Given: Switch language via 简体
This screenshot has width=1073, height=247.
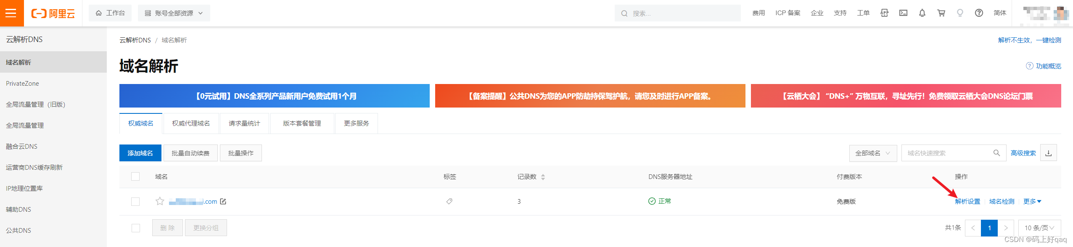Looking at the screenshot, I should tap(1000, 13).
